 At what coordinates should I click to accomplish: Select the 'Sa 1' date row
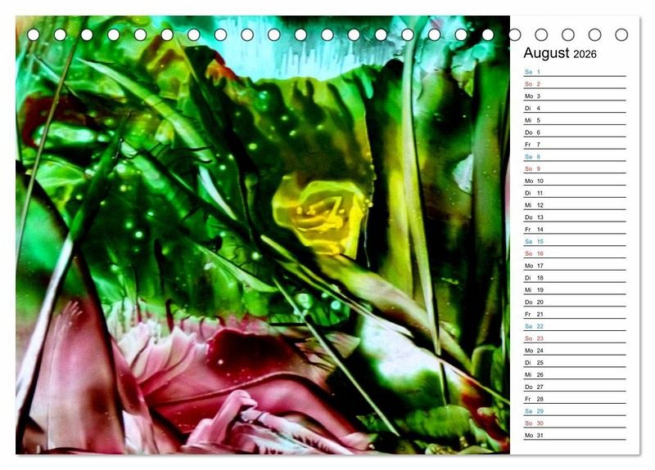point(575,72)
